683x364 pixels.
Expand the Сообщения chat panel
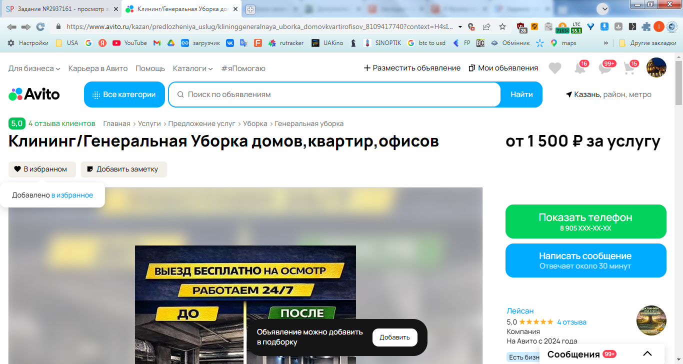(601, 354)
